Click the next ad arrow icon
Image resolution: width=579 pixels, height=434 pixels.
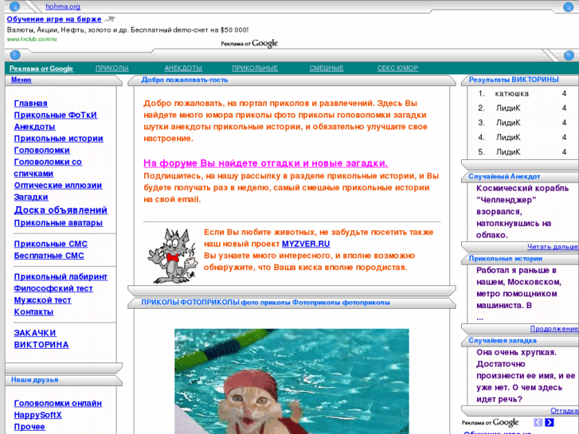(x=550, y=422)
